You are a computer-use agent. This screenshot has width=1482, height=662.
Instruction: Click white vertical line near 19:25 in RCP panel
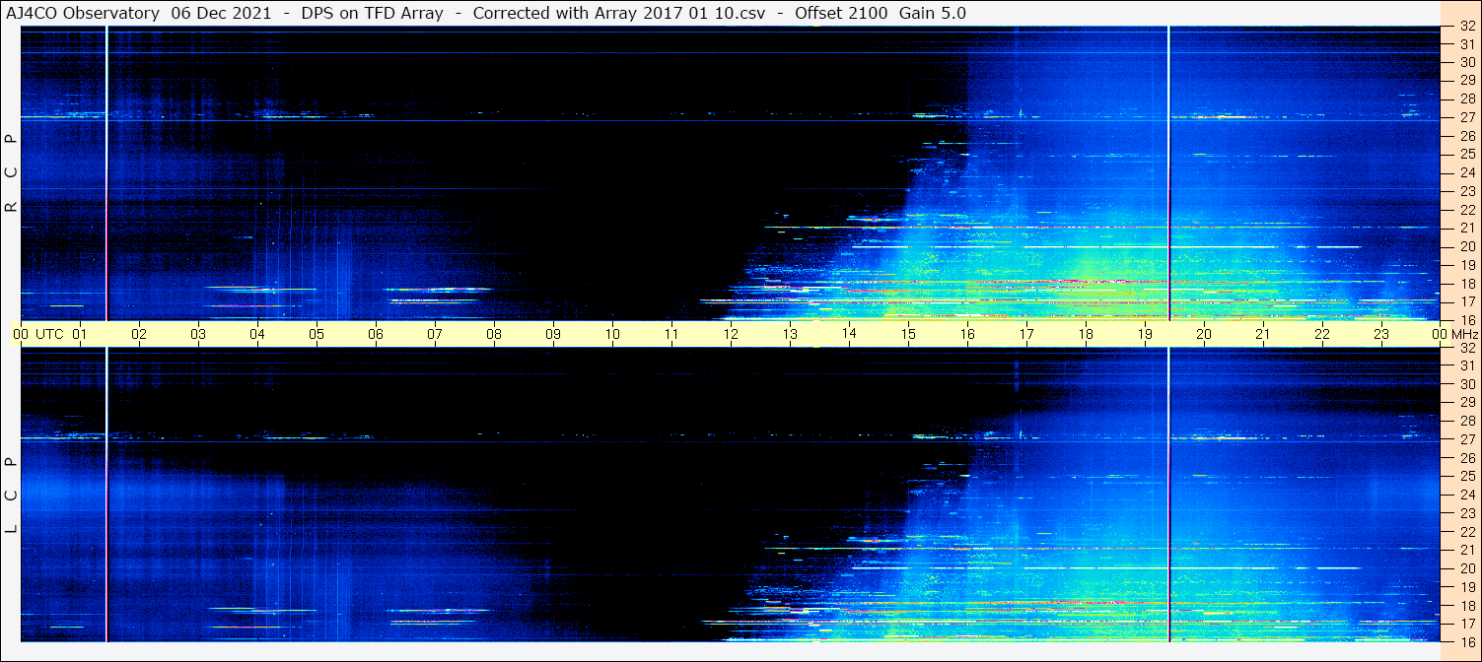(1168, 173)
